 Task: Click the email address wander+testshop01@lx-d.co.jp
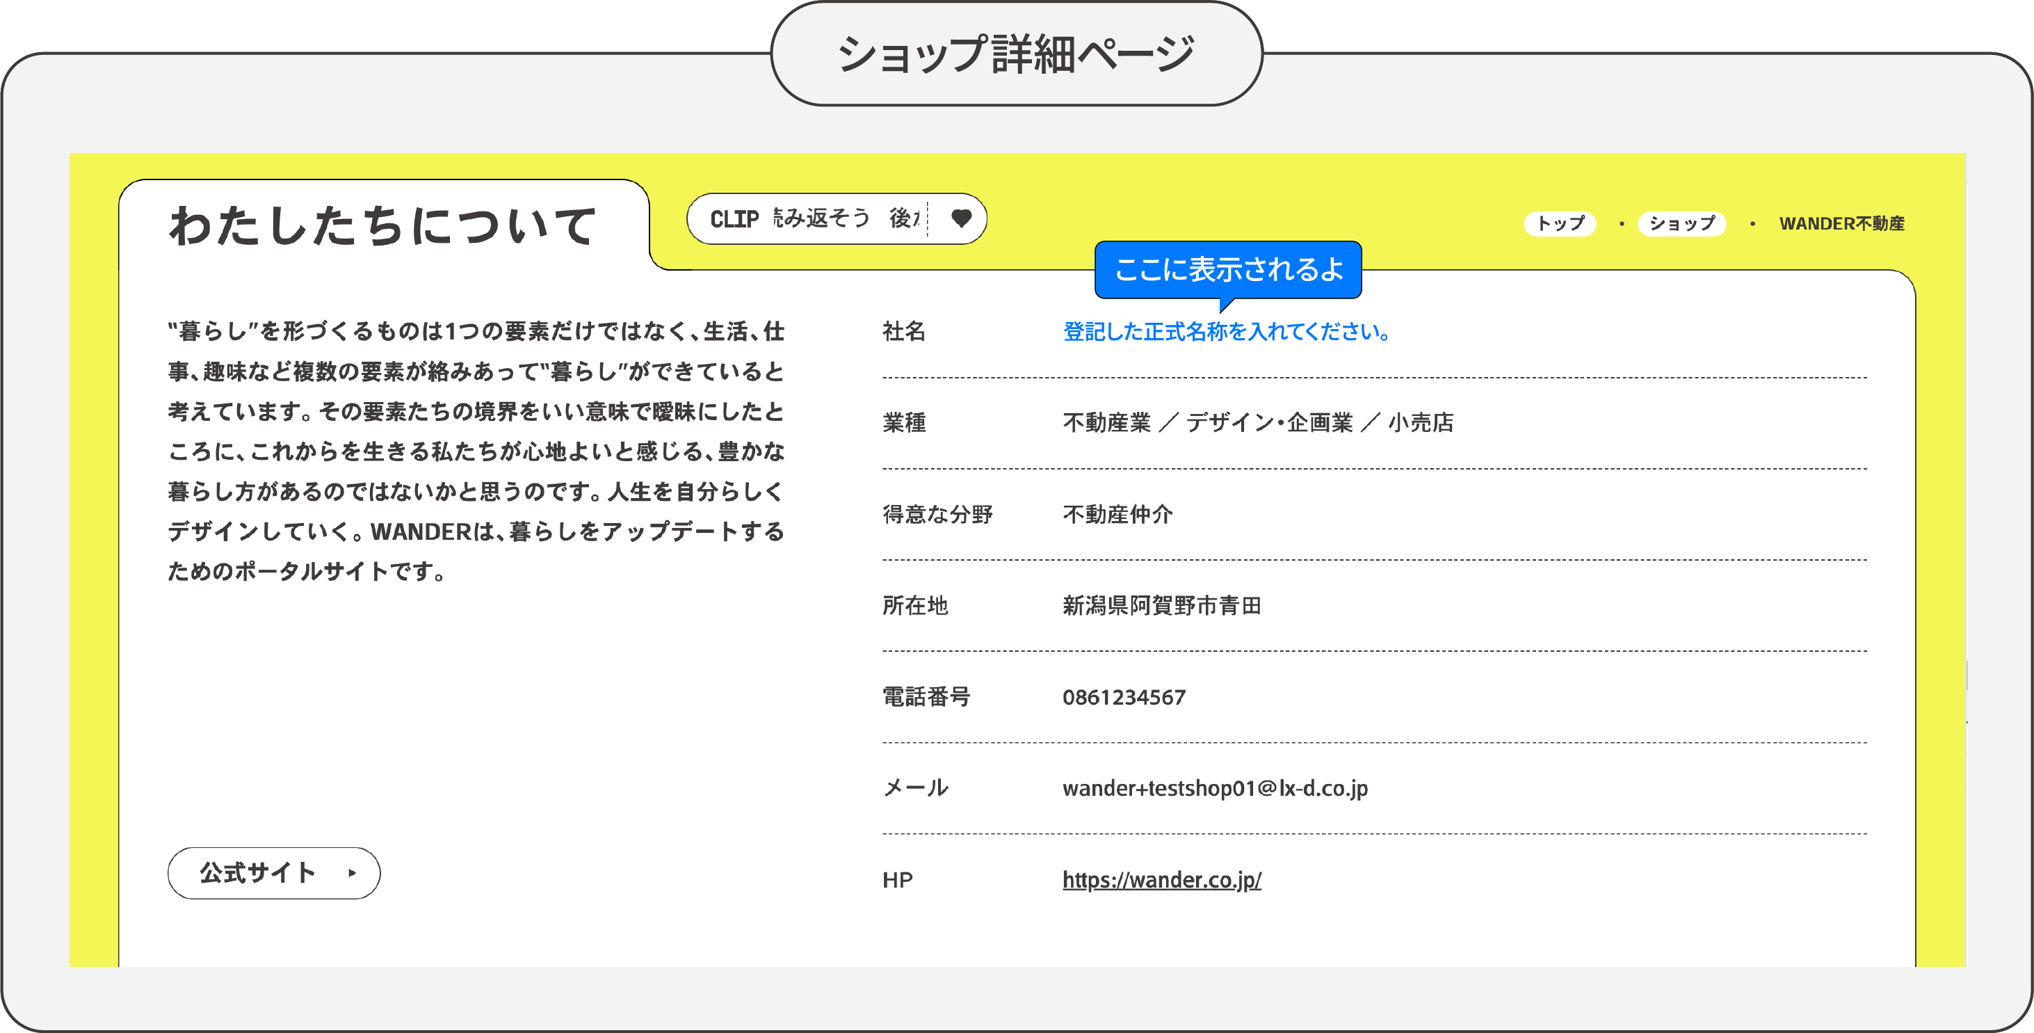point(1214,788)
